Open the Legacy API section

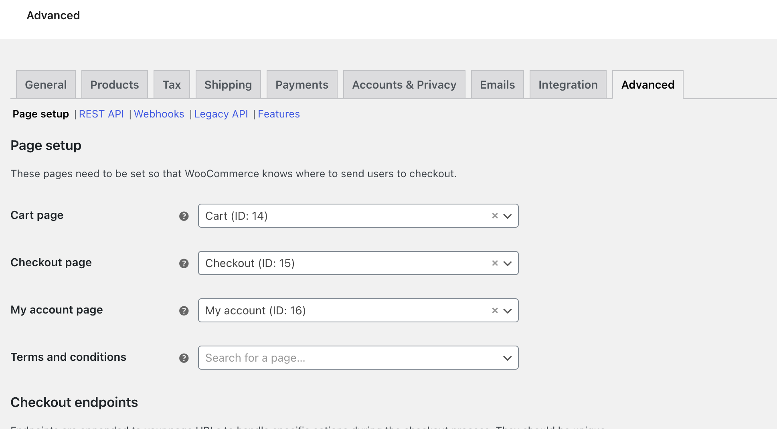[221, 114]
